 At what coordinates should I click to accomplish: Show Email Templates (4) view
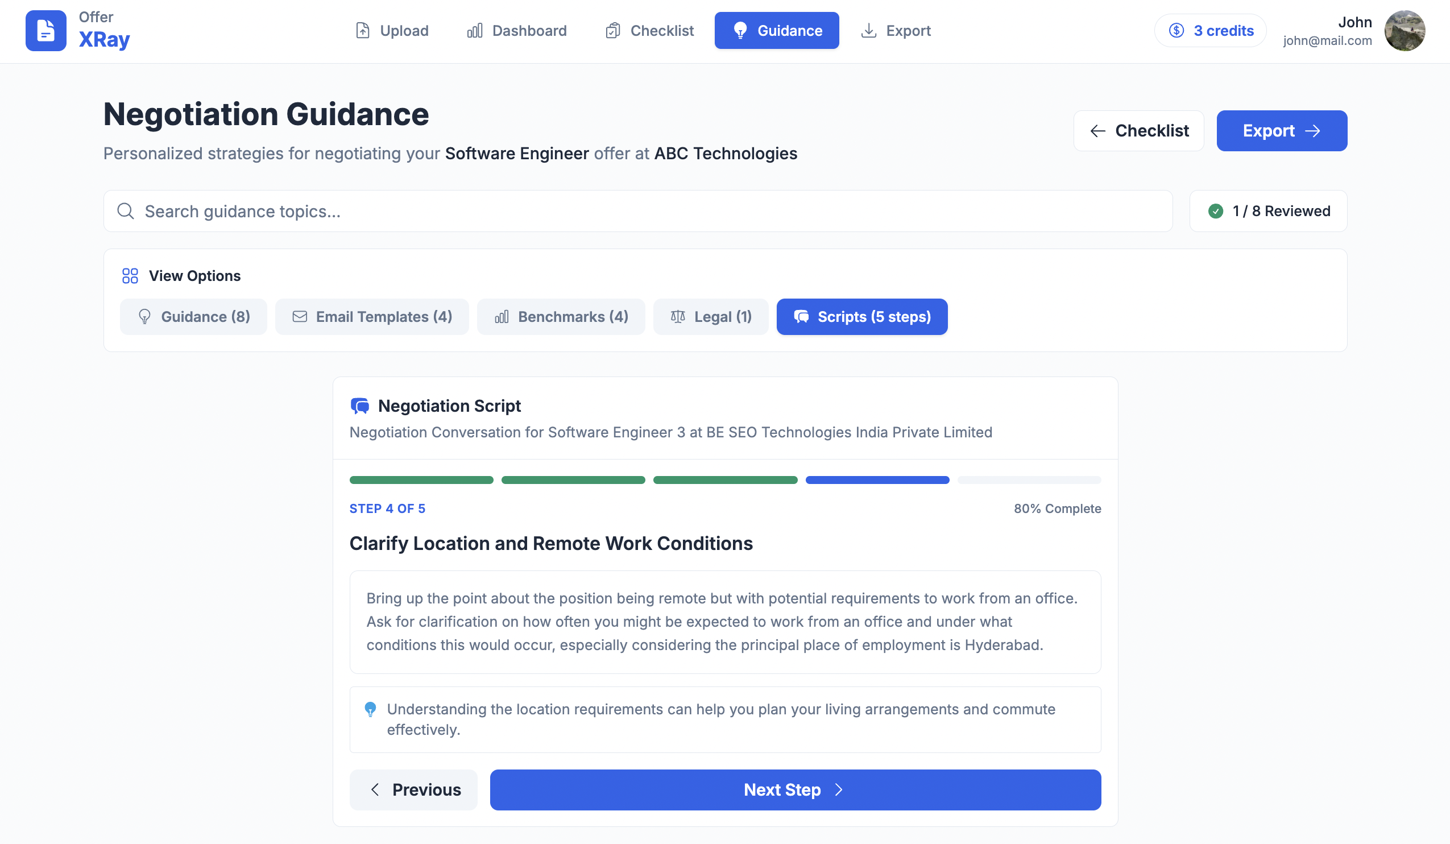[x=372, y=316]
